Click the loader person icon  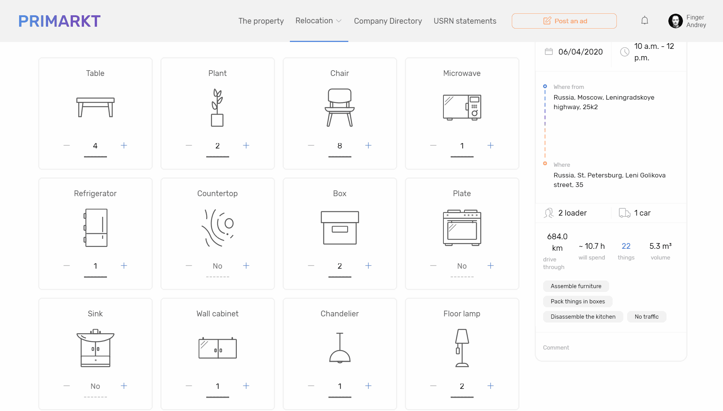click(x=549, y=213)
